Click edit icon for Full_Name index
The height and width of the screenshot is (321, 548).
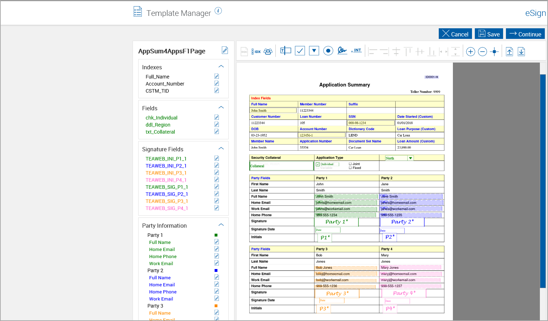(217, 76)
